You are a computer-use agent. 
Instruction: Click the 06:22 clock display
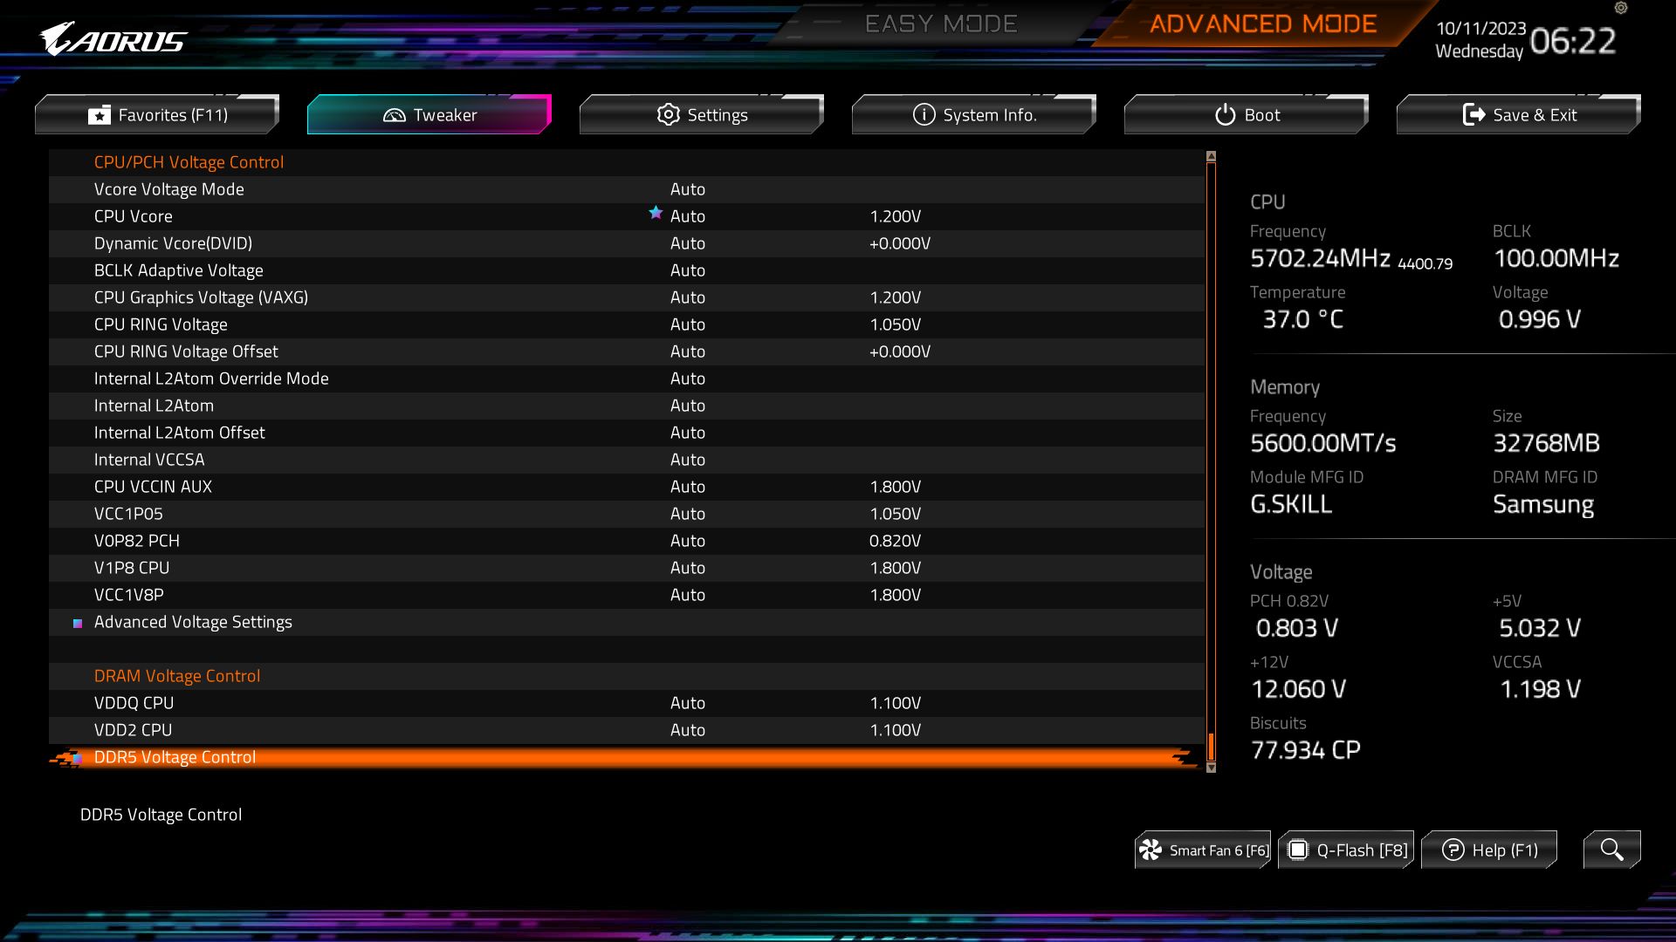click(1573, 41)
